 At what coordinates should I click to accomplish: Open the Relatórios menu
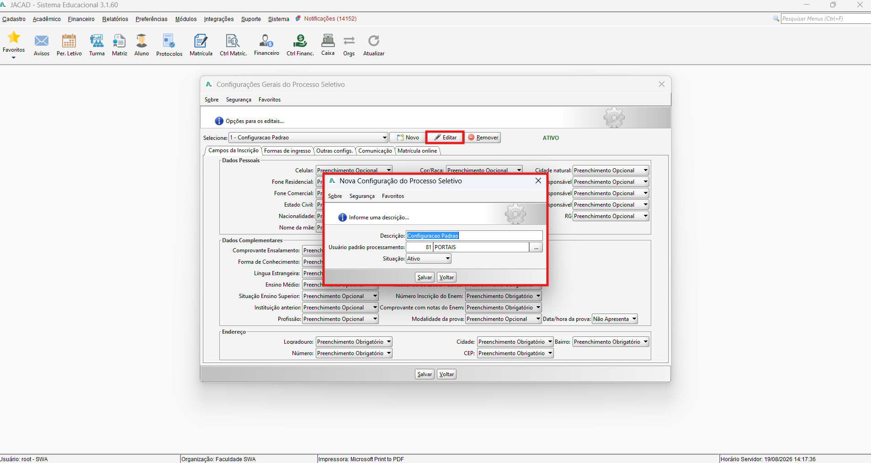tap(115, 19)
